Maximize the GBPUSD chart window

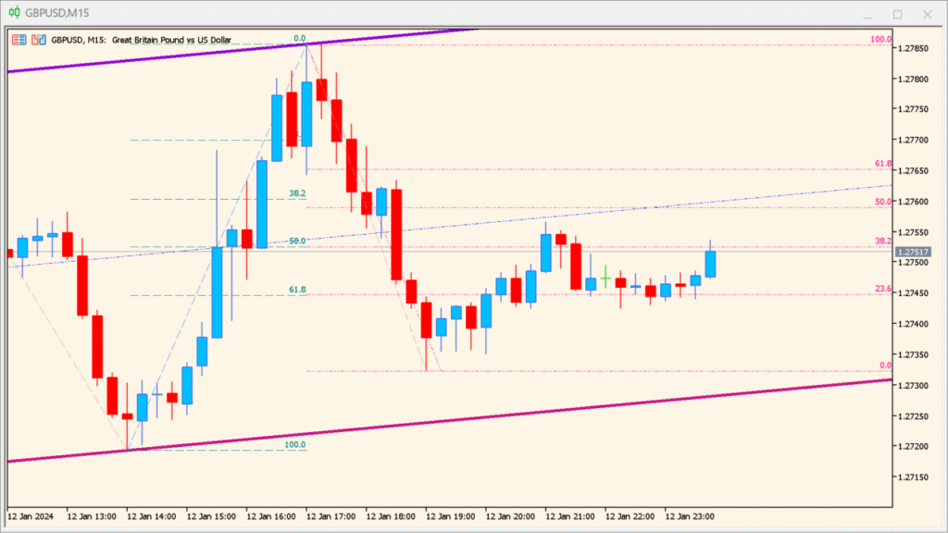(896, 14)
